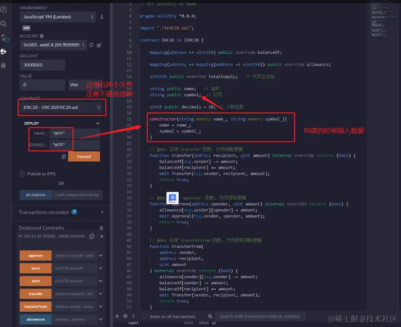Copy deploy parameters icon beside transact
Viewport: 401px width, 327px height.
click(x=64, y=157)
